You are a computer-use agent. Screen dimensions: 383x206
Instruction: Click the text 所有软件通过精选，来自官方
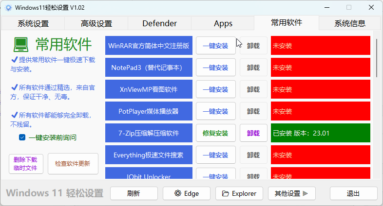point(53,92)
